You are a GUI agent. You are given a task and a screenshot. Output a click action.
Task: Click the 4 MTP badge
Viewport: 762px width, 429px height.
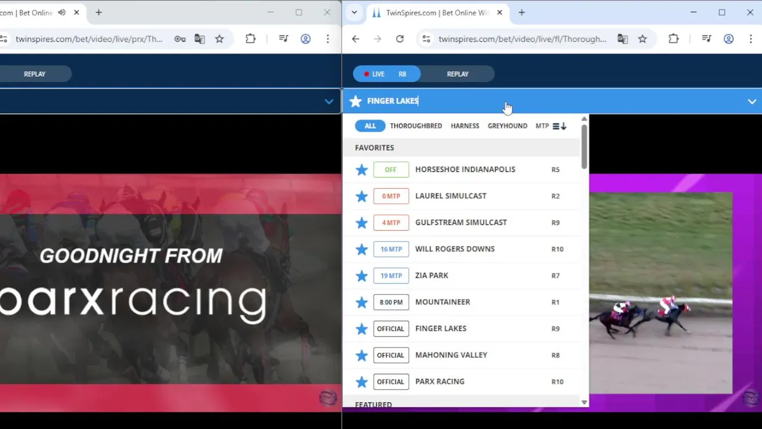click(x=391, y=223)
